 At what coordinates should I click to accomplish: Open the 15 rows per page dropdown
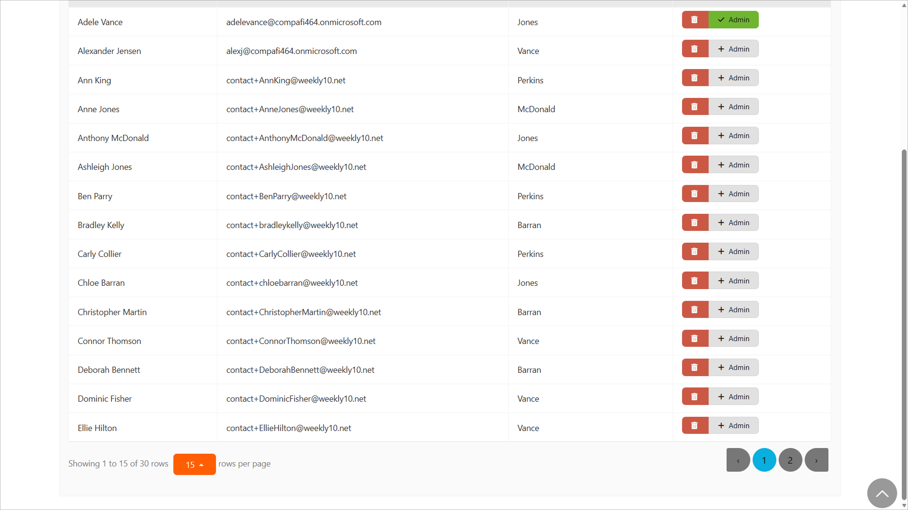[194, 464]
